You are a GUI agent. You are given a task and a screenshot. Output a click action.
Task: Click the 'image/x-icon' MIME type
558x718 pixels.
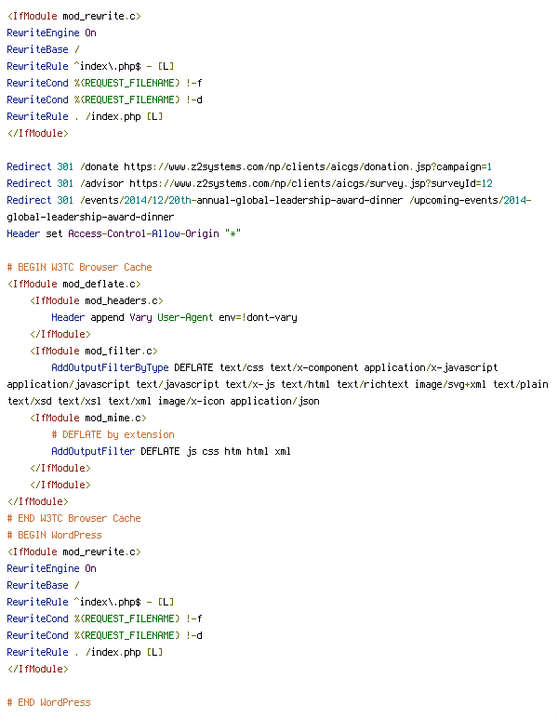tap(192, 401)
